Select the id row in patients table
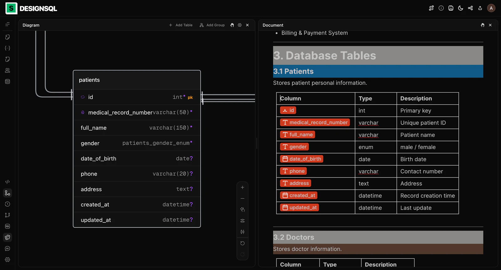501x270 pixels. coord(137,97)
